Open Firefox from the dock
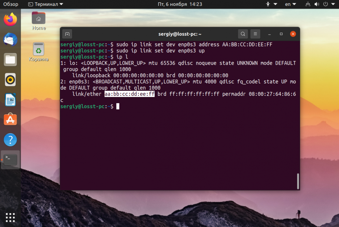 [x=10, y=19]
